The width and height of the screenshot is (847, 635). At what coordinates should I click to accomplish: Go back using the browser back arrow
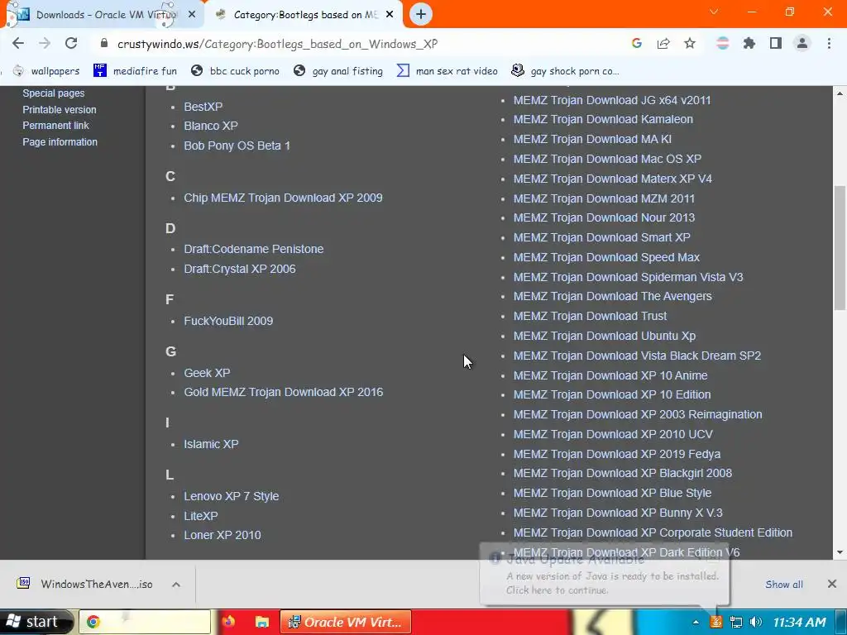click(18, 43)
